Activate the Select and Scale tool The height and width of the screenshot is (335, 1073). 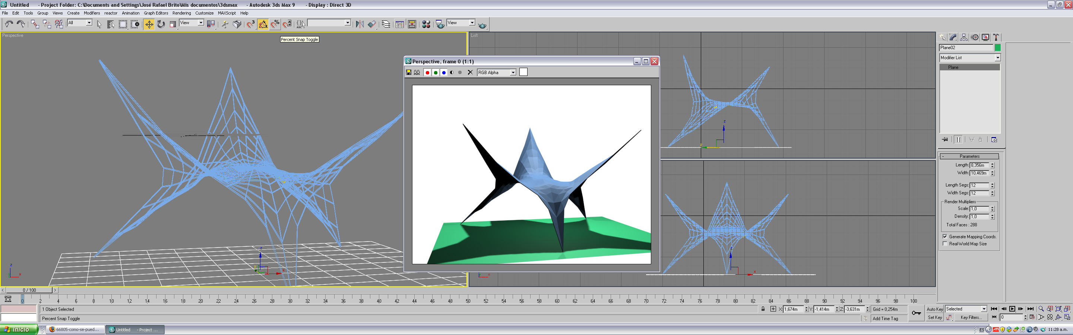pyautogui.click(x=173, y=24)
